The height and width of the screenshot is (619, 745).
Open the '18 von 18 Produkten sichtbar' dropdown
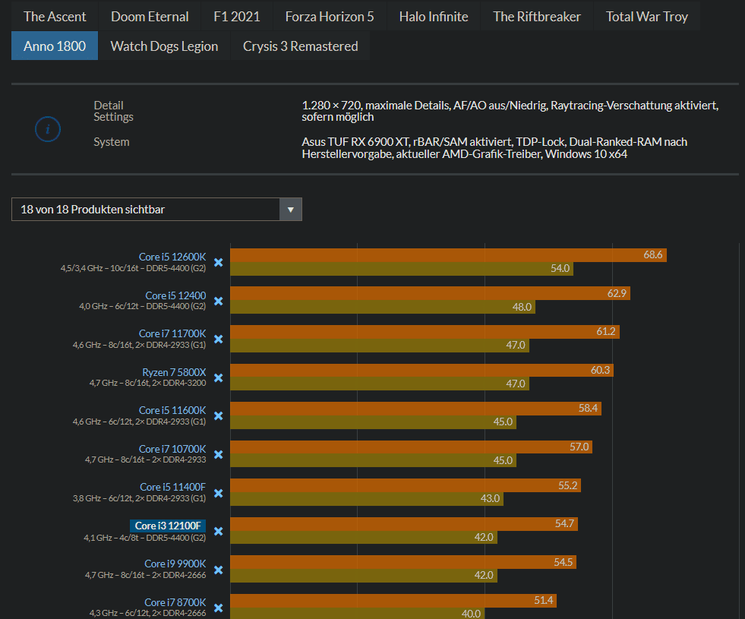pyautogui.click(x=156, y=209)
